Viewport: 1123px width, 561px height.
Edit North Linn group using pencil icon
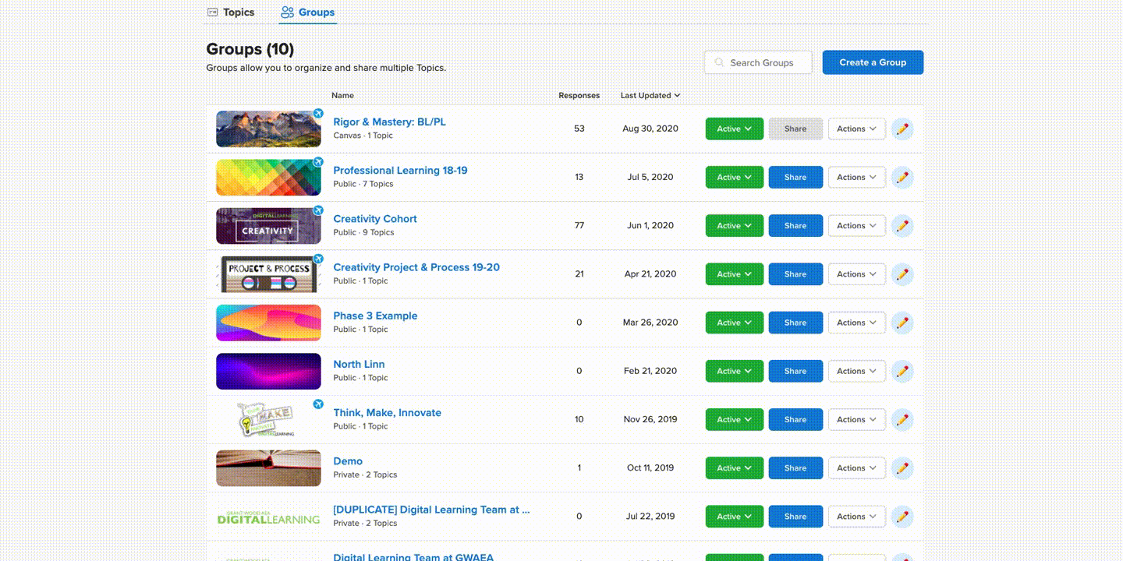point(902,371)
